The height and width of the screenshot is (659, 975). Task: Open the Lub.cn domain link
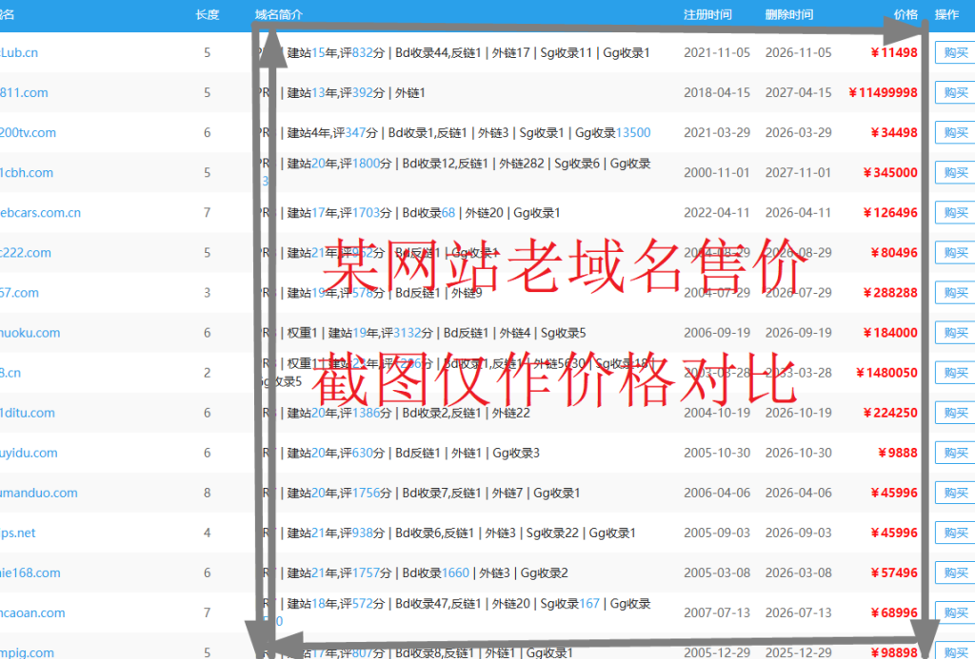click(20, 53)
